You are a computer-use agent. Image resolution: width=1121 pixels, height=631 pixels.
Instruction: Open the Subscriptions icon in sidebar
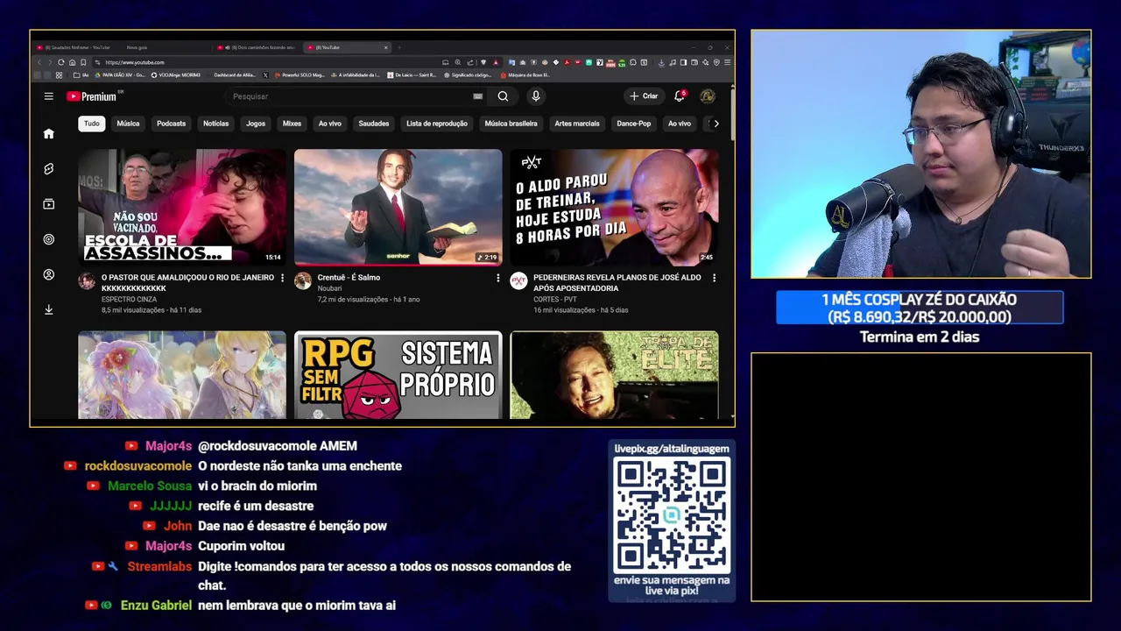coord(49,204)
